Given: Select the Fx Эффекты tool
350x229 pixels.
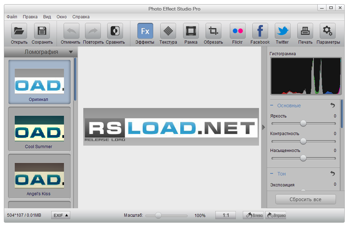Looking at the screenshot, I should (145, 31).
